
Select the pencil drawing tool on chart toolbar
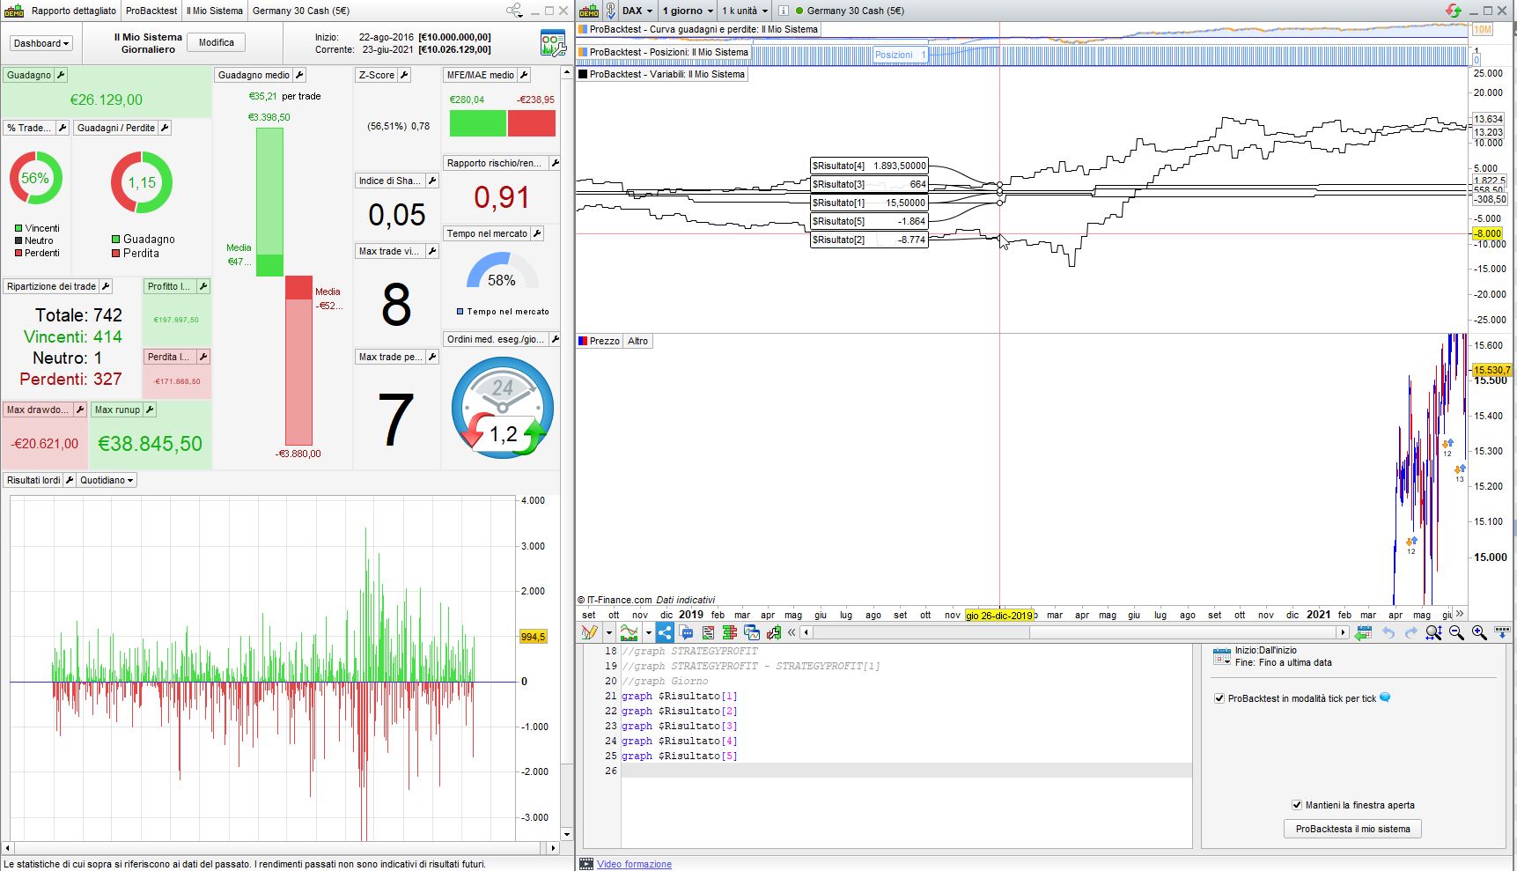pyautogui.click(x=589, y=632)
